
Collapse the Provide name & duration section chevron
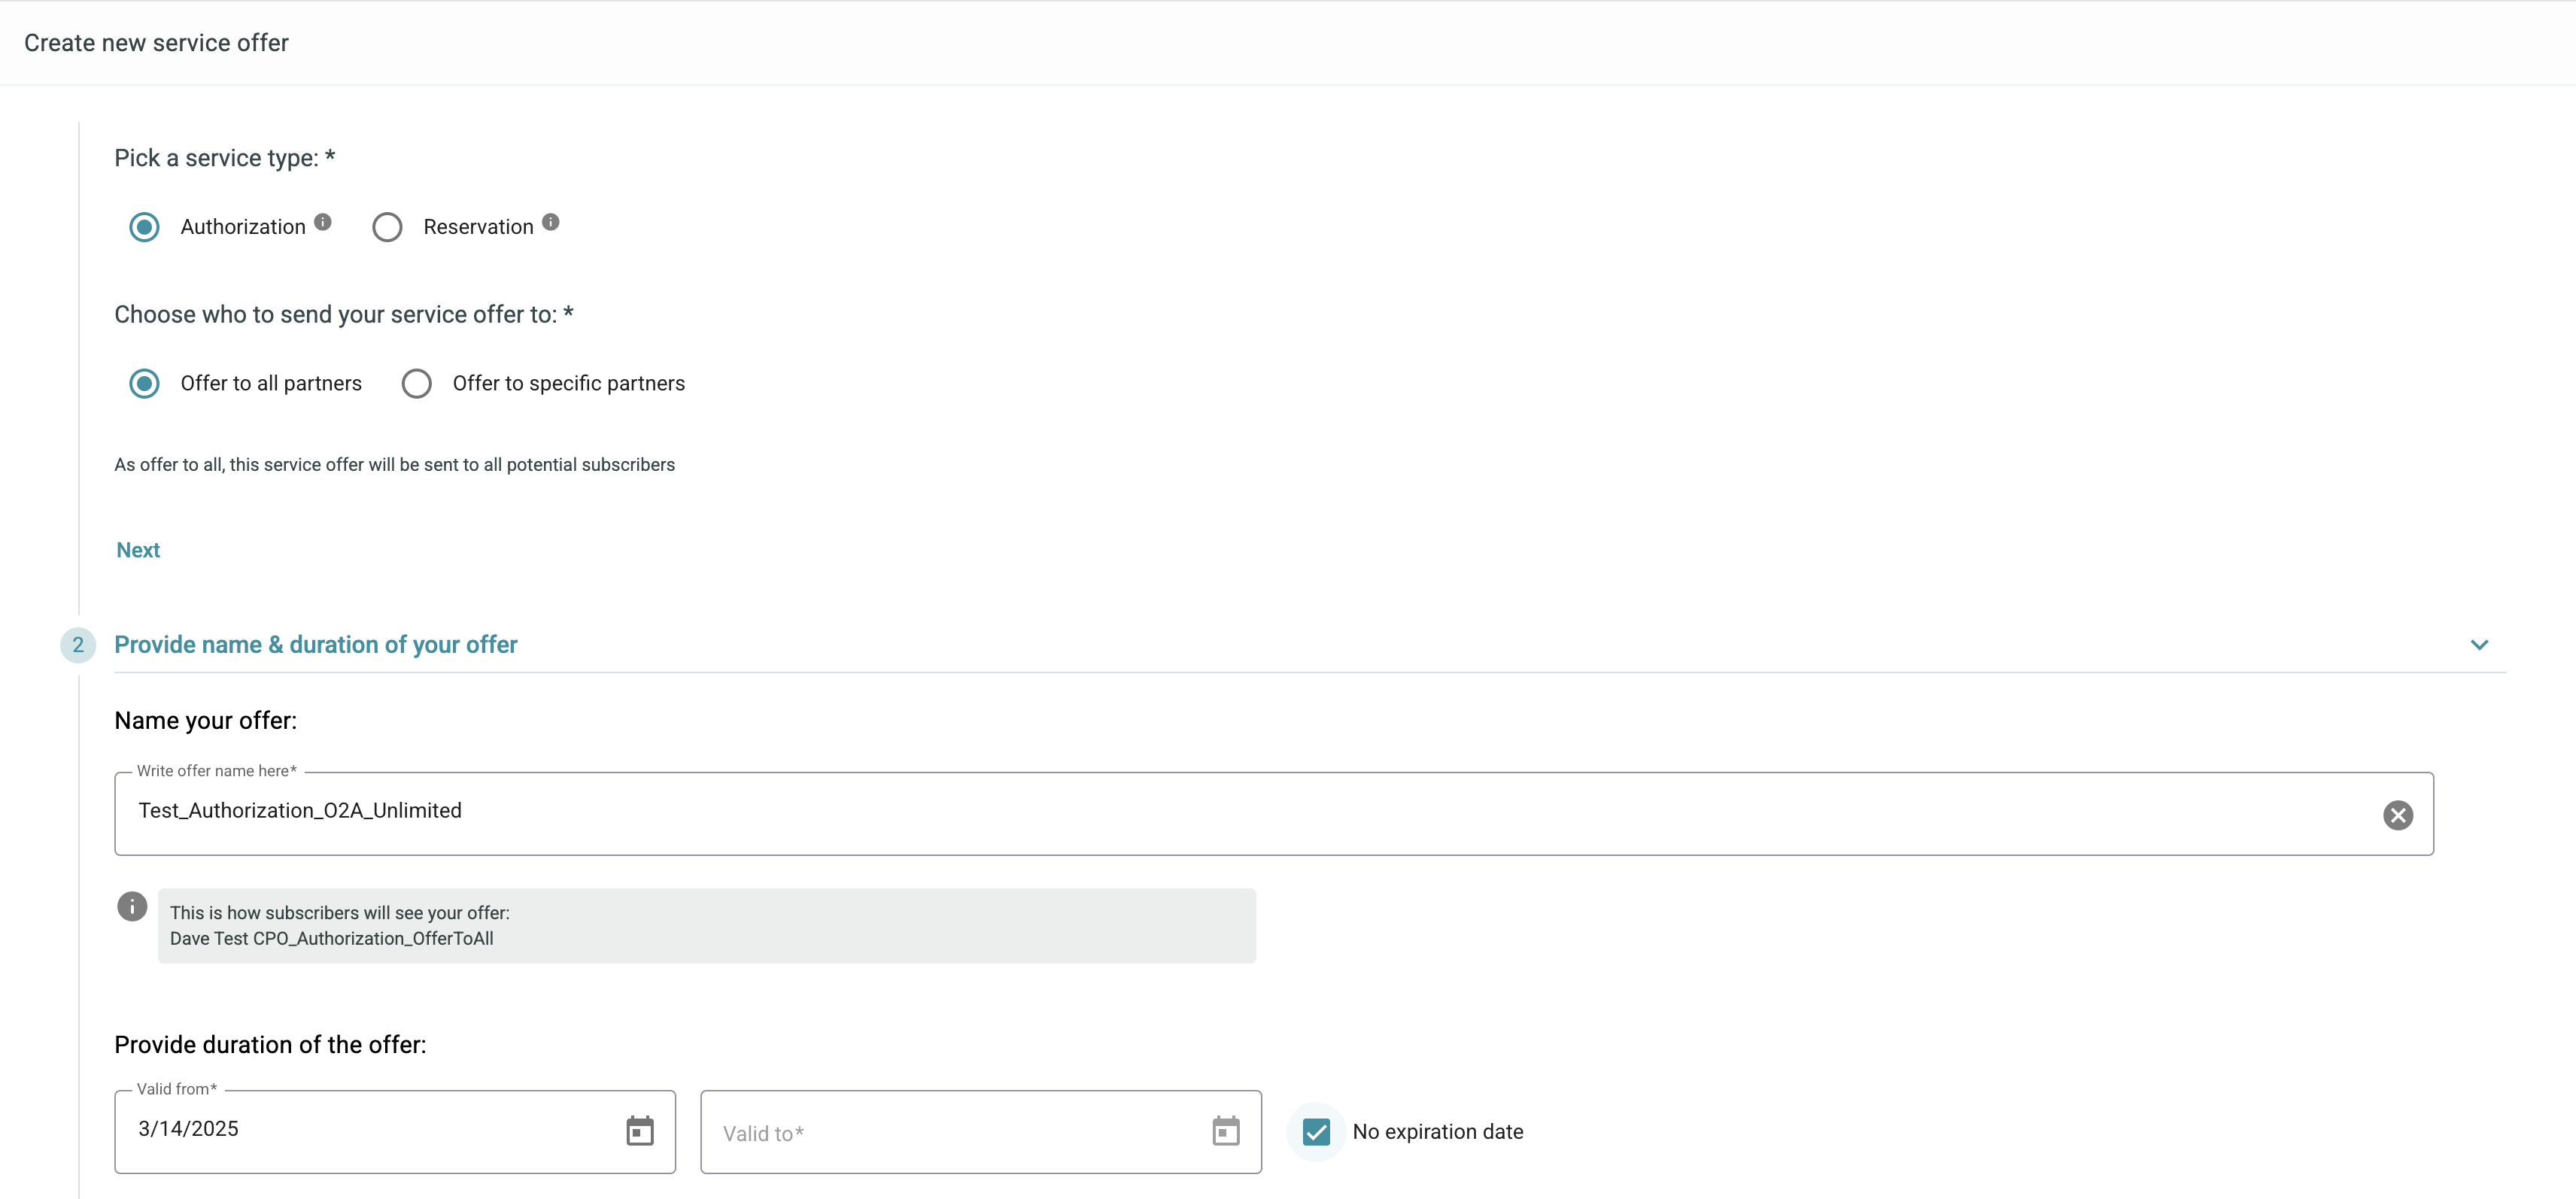pos(2479,645)
